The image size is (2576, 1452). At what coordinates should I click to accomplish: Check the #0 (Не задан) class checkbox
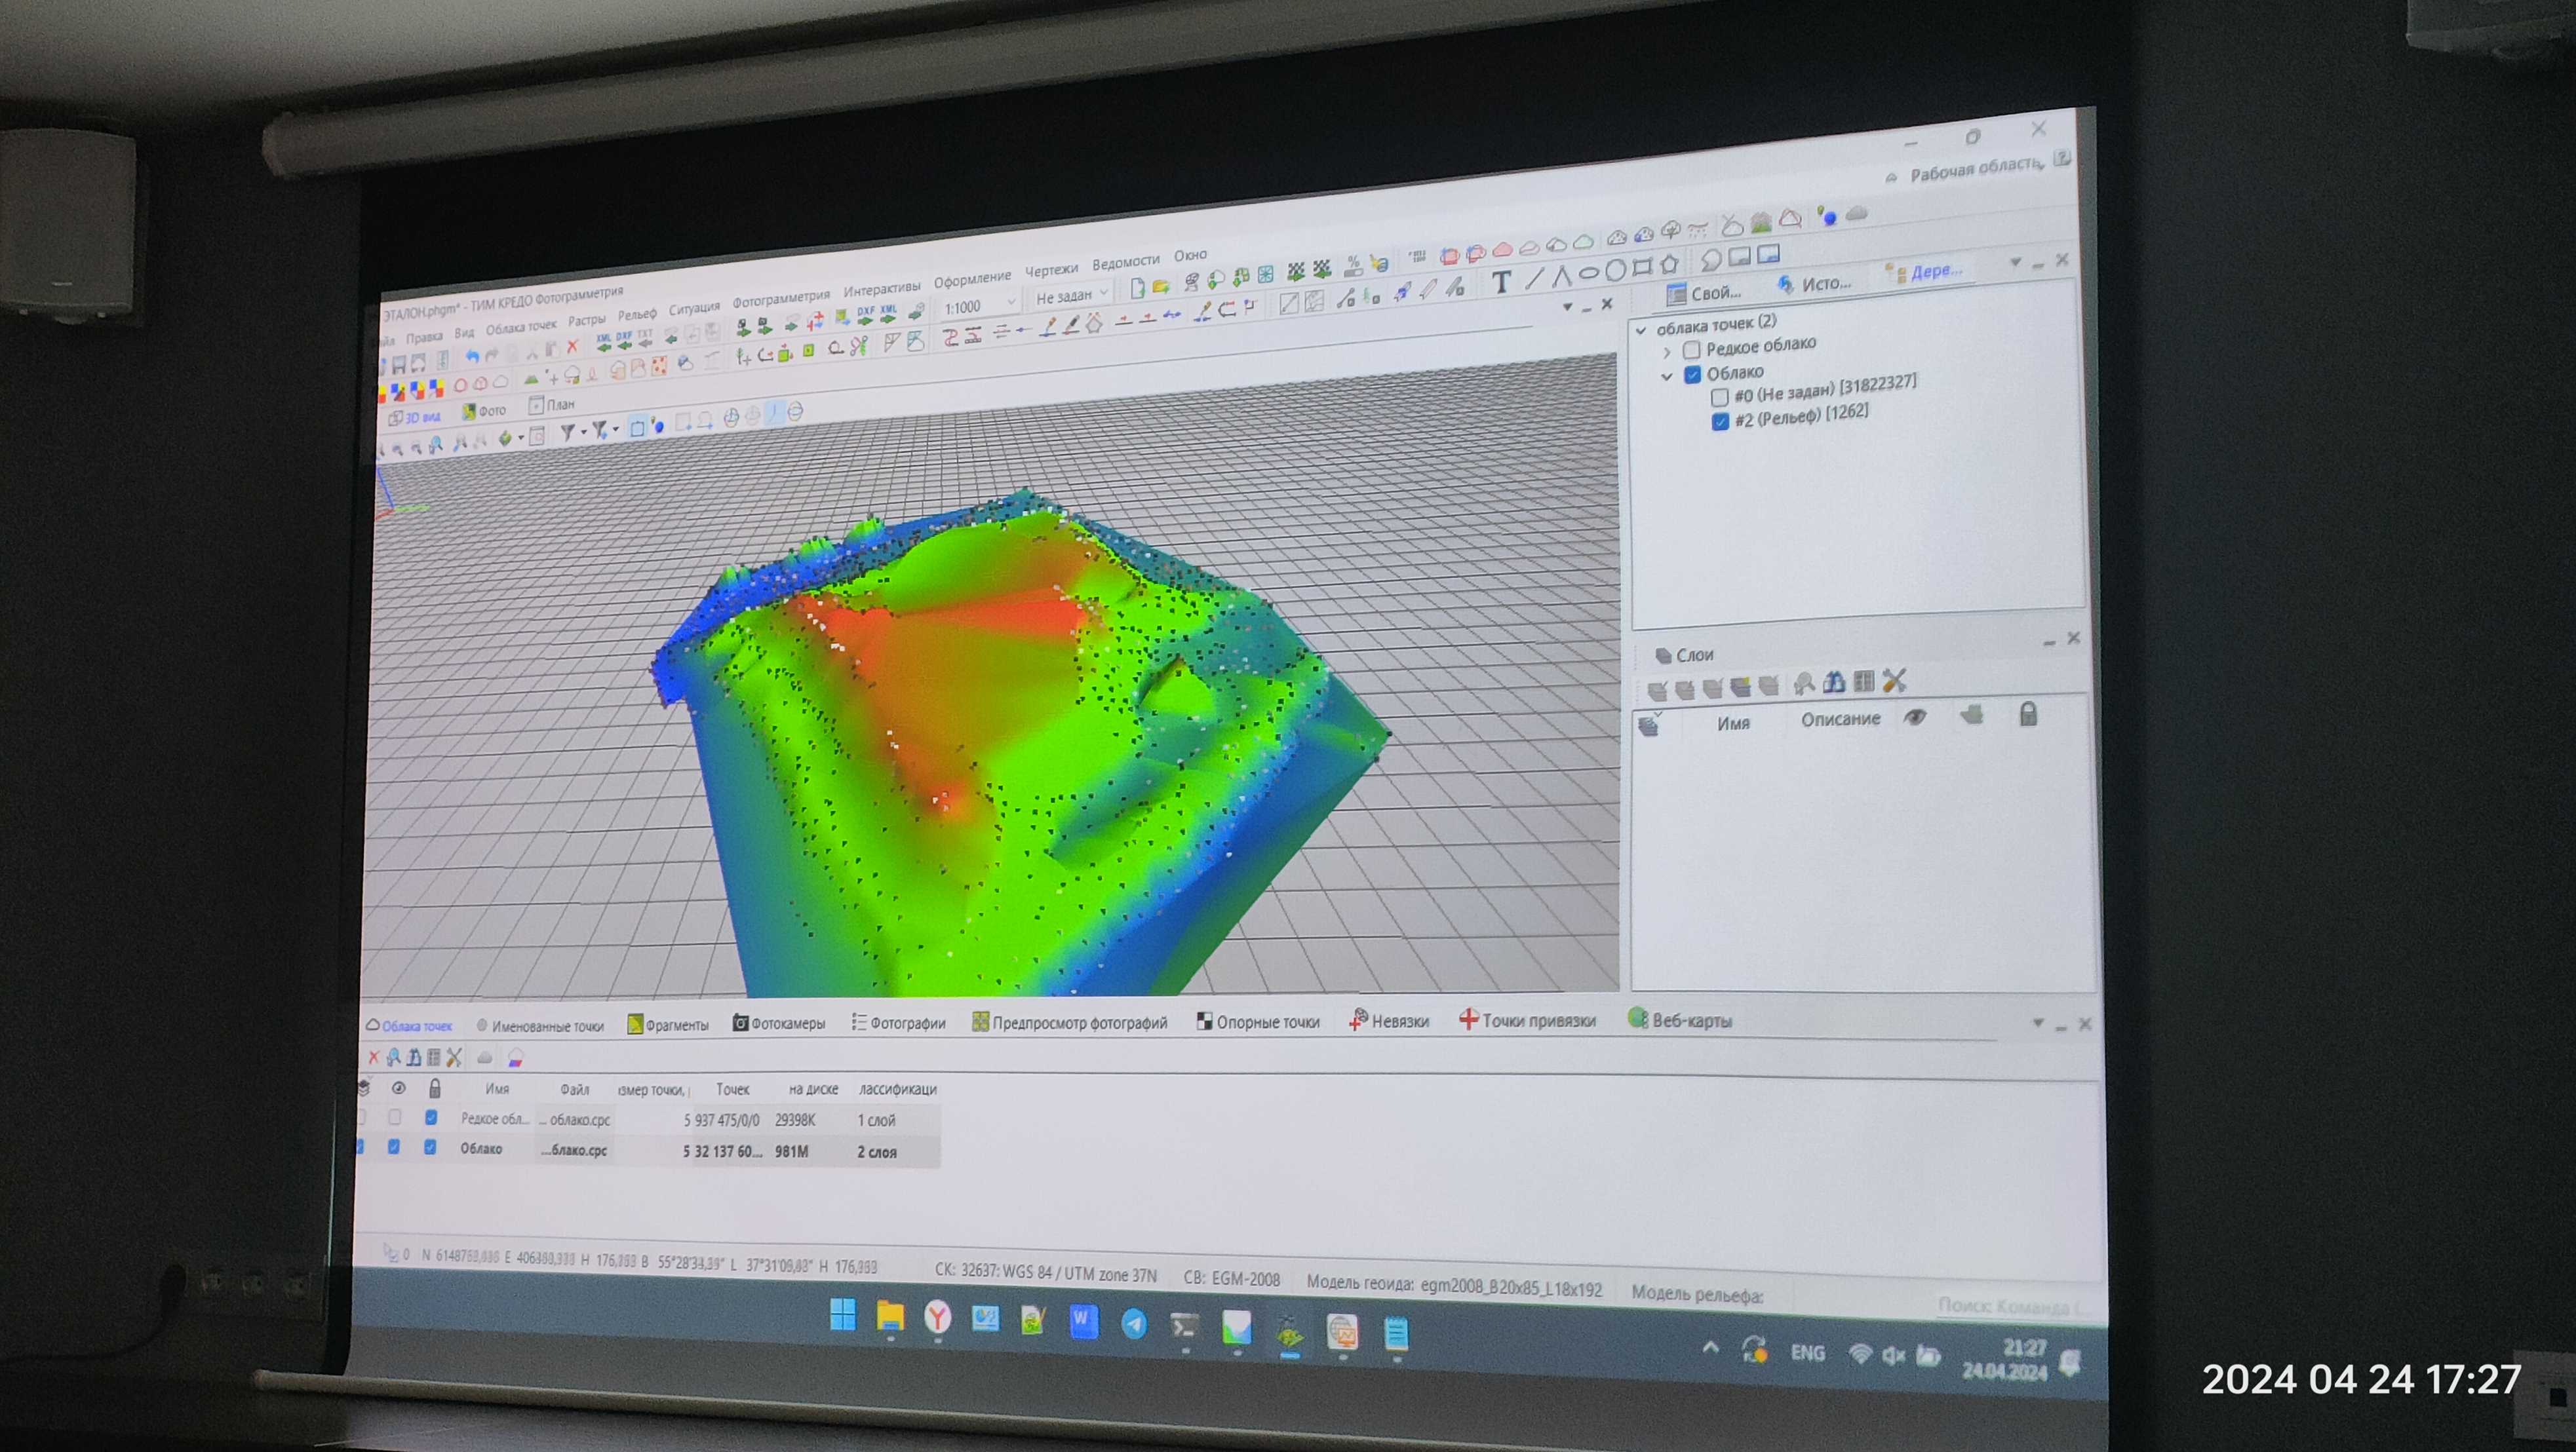click(1719, 396)
